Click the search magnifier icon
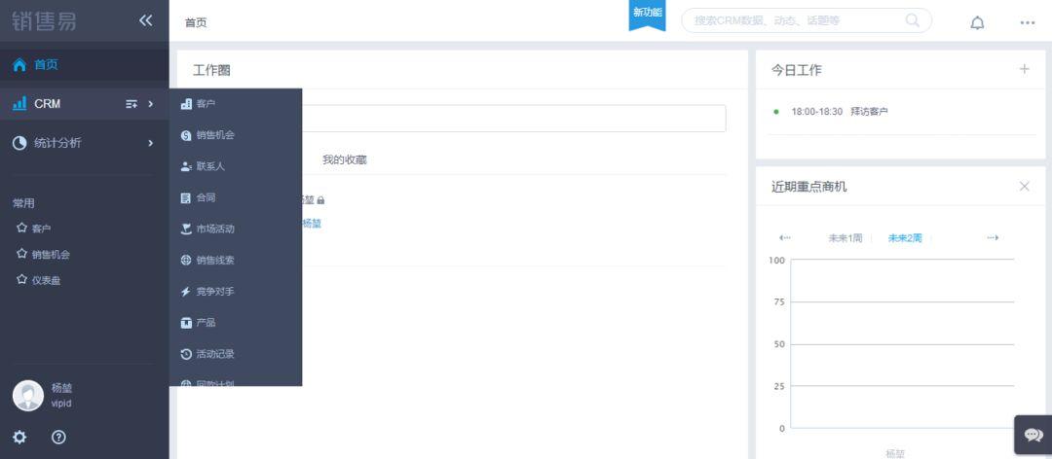This screenshot has width=1052, height=459. [x=913, y=20]
